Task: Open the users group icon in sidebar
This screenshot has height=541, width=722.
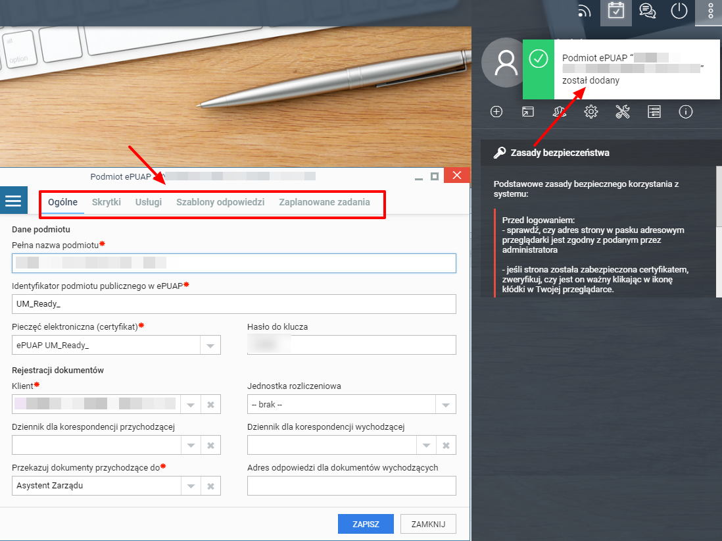Action: click(x=560, y=111)
